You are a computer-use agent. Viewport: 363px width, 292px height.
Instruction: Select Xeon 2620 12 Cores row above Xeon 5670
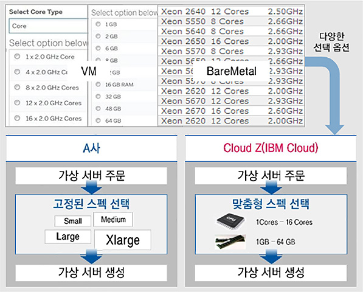(231, 91)
